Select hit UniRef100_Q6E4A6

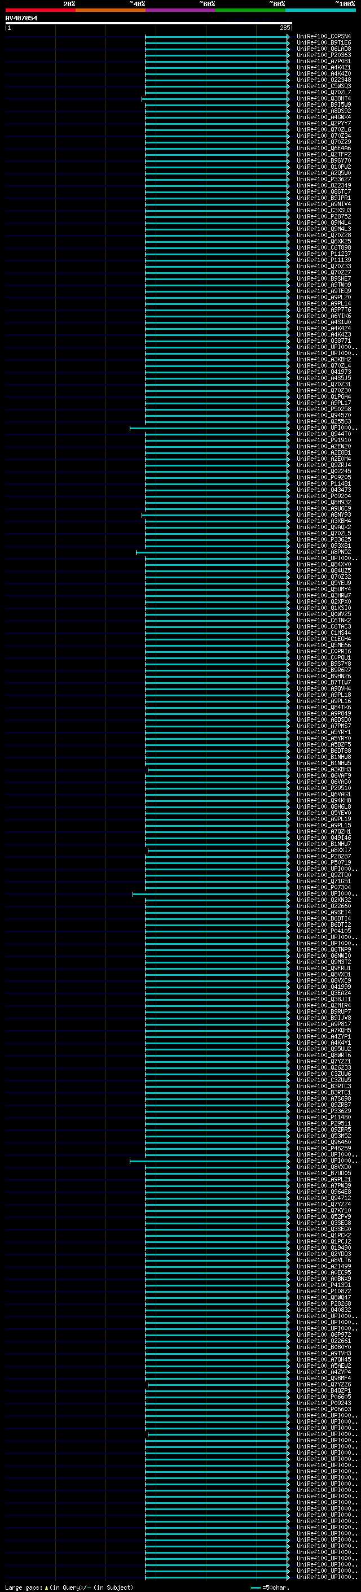(x=324, y=149)
